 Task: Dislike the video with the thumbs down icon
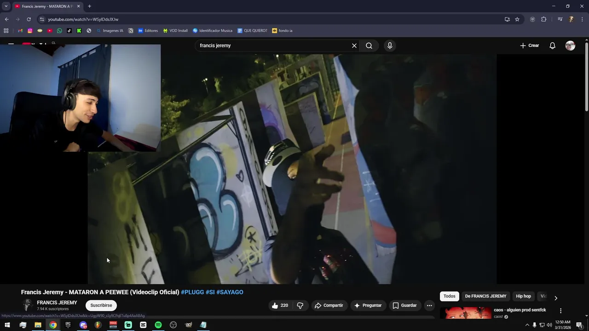(x=300, y=305)
